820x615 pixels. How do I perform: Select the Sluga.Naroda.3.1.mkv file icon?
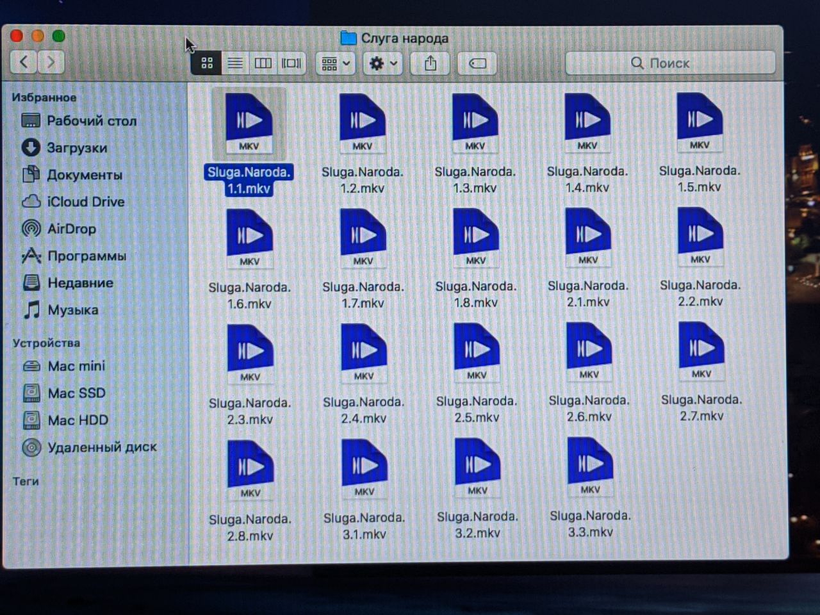tap(364, 470)
